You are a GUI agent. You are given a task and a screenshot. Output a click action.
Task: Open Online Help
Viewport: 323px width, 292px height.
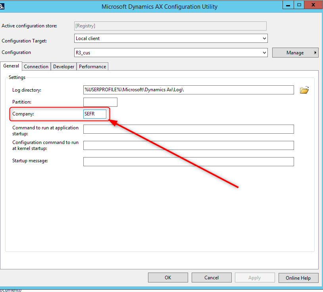tap(298, 278)
